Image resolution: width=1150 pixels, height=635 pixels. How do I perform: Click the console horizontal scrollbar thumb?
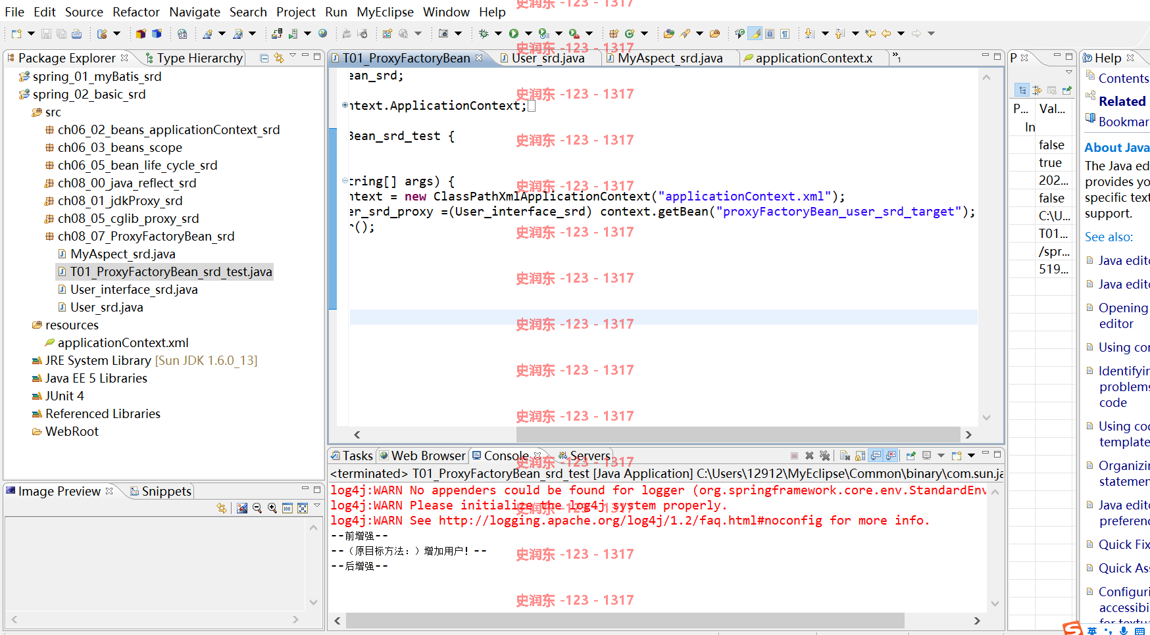coord(625,621)
